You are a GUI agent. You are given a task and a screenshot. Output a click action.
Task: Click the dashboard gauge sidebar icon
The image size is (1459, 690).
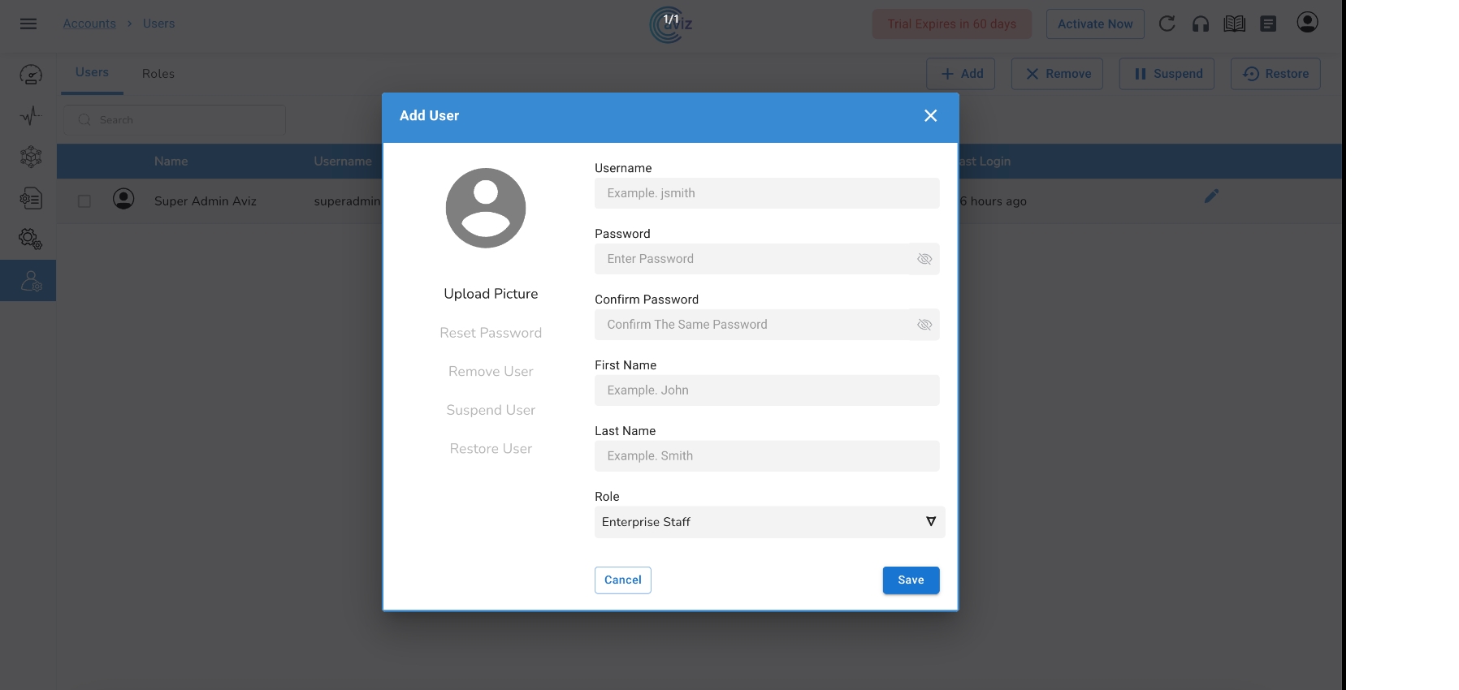[x=31, y=75]
